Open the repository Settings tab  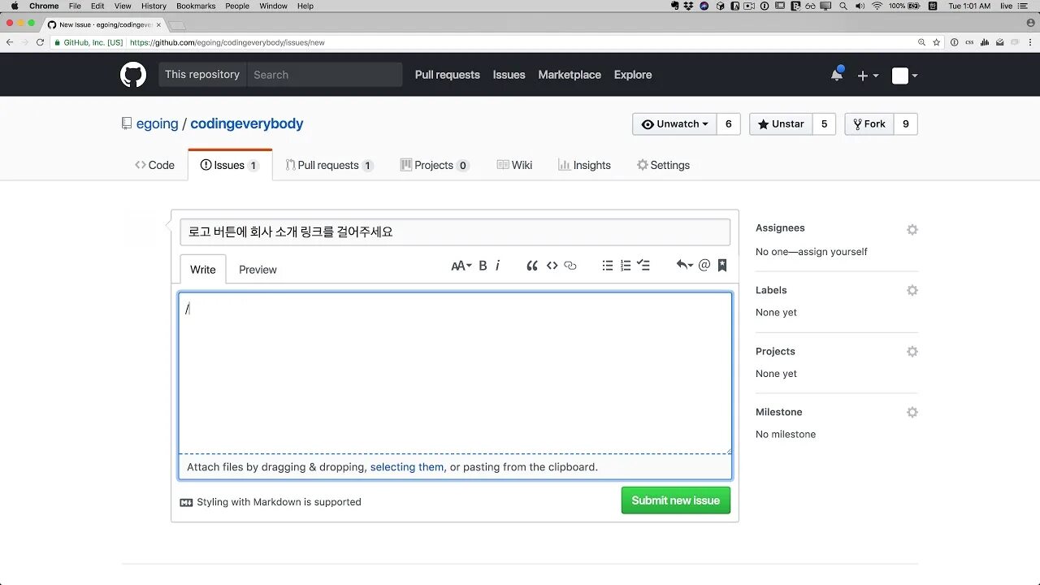[x=663, y=165]
